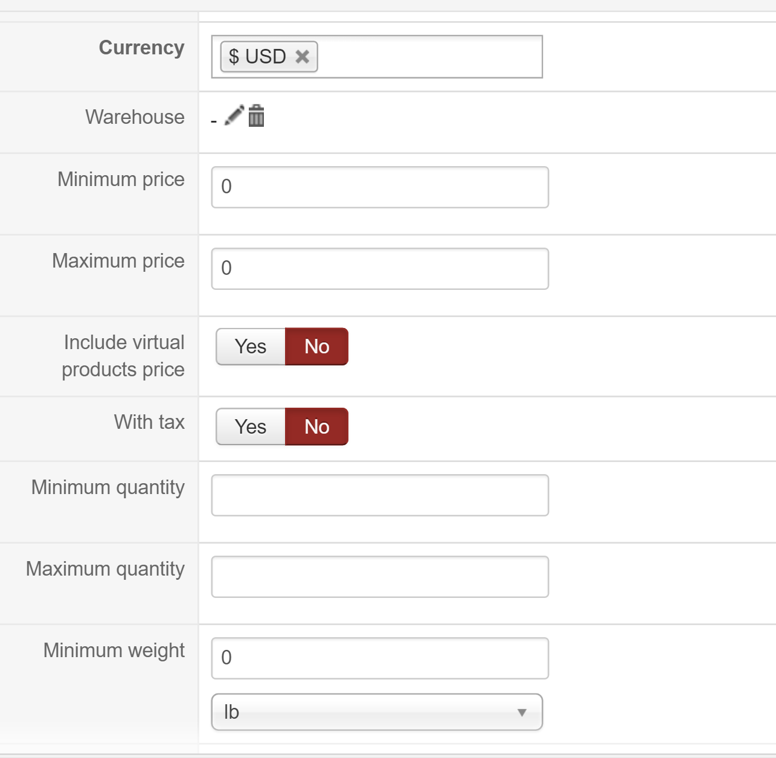Image resolution: width=776 pixels, height=758 pixels.
Task: Set Include virtual products price to Yes
Action: pos(251,347)
